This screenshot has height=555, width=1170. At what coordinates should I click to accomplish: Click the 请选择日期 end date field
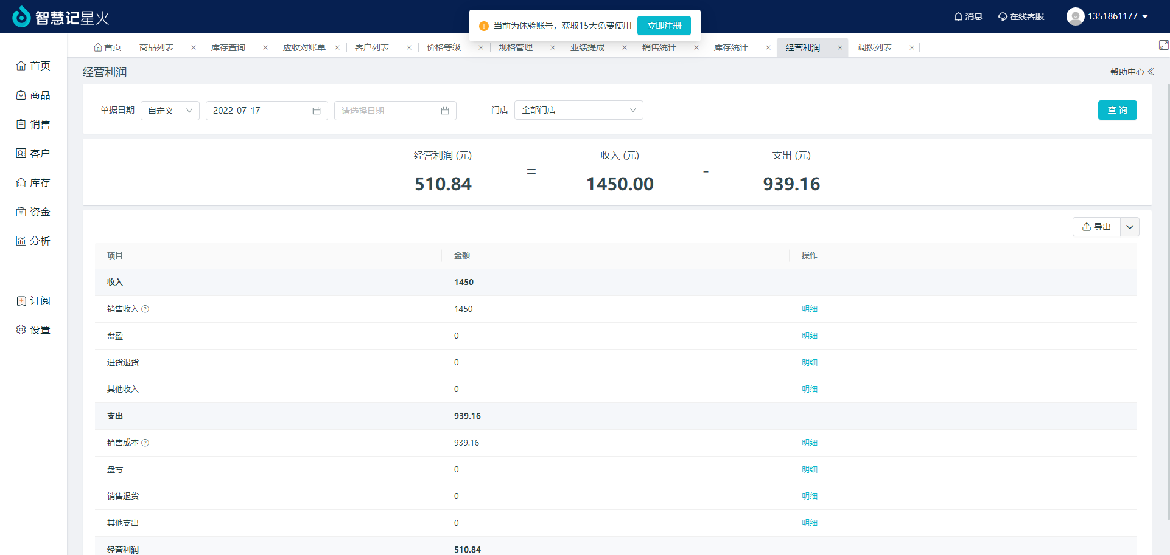[x=395, y=111]
